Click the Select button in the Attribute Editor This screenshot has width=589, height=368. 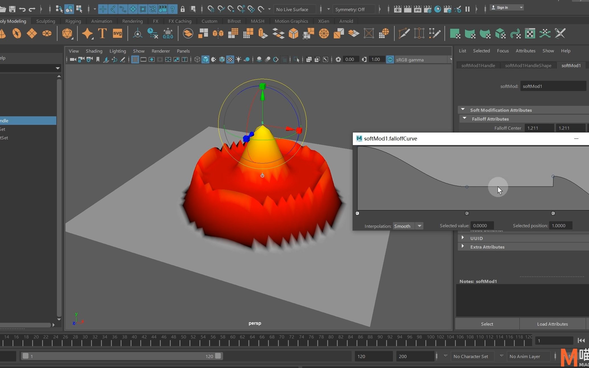(x=487, y=324)
